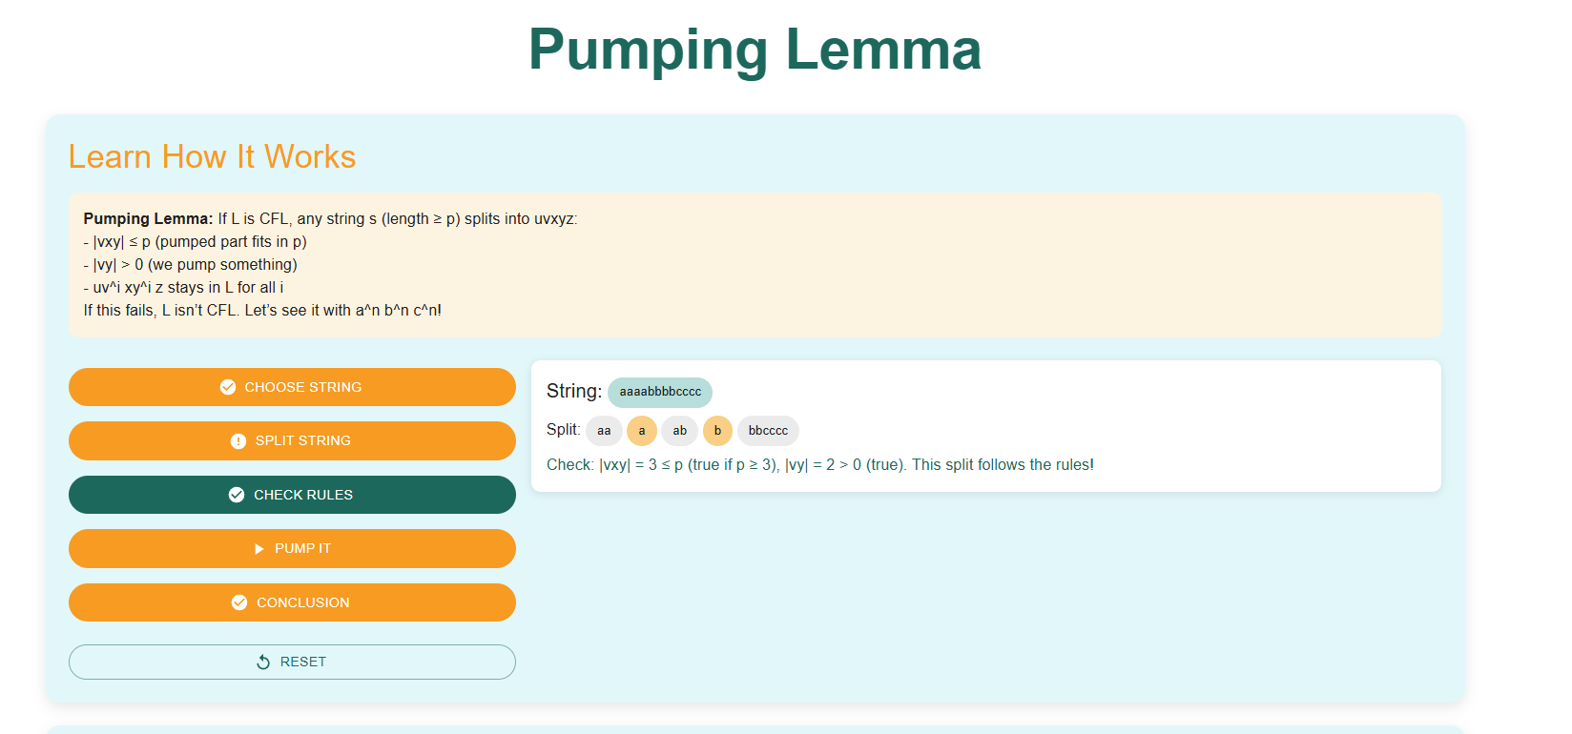Click the circular arrow reset icon
This screenshot has width=1572, height=734.
(263, 662)
